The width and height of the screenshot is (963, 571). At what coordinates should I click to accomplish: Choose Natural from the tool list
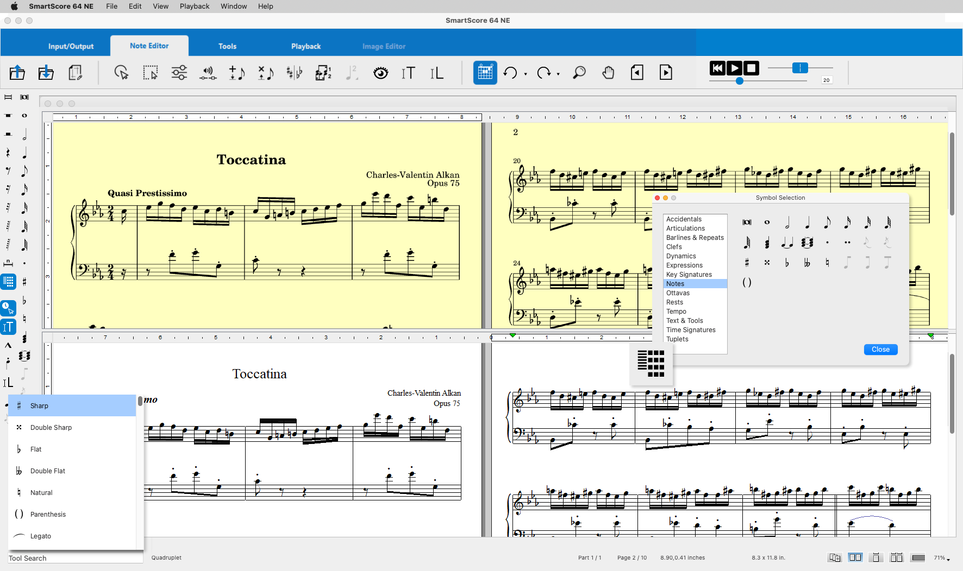72,492
